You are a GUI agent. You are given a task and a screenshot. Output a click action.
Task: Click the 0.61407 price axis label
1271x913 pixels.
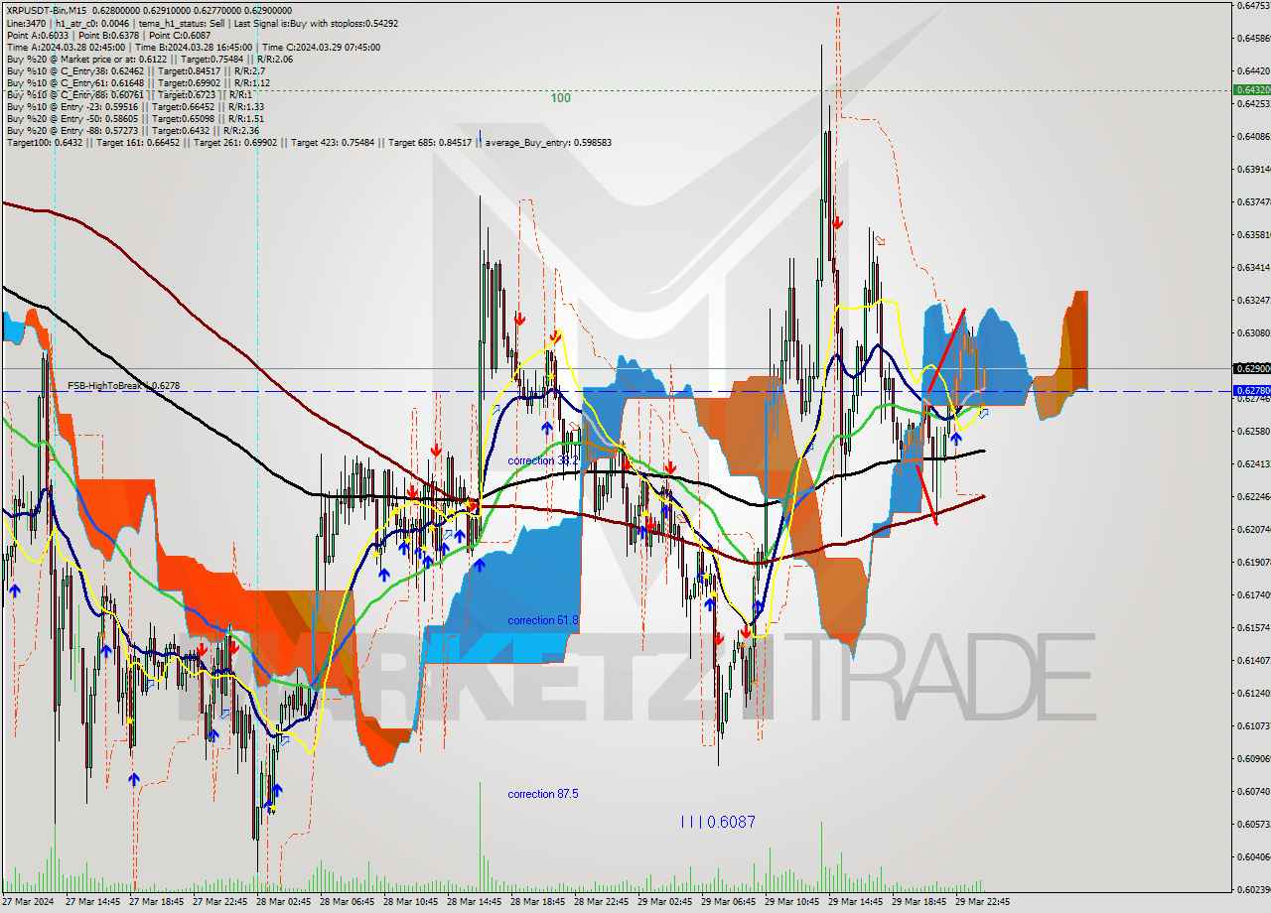tap(1253, 661)
